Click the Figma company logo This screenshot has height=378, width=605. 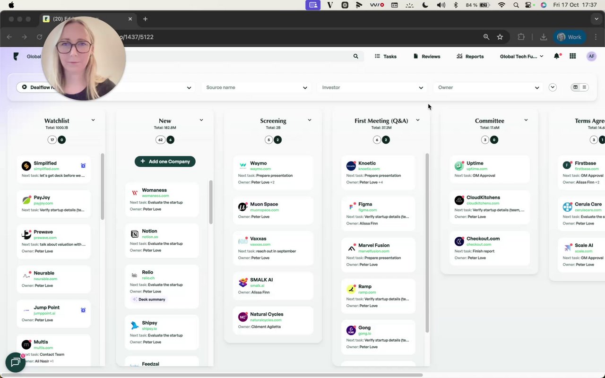(351, 207)
